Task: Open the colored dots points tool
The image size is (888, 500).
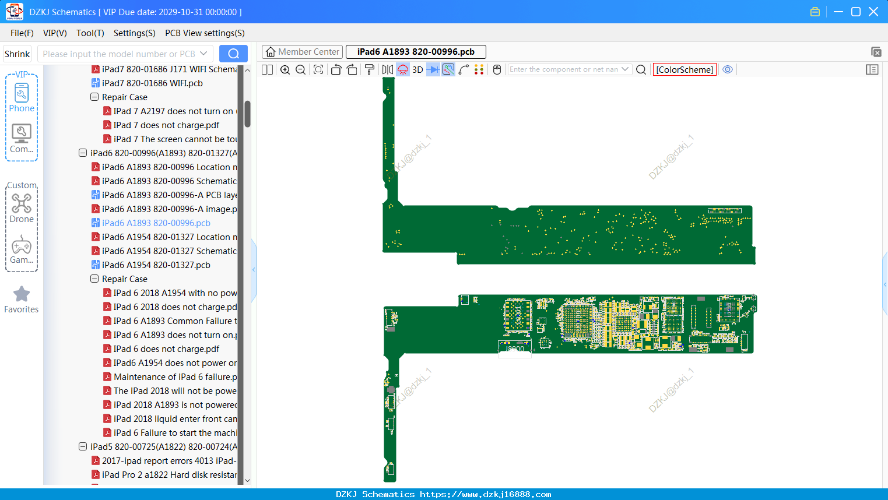Action: click(479, 69)
